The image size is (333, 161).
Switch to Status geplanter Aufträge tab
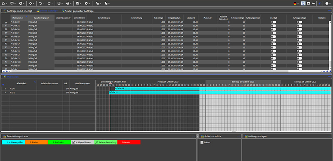click(x=77, y=11)
